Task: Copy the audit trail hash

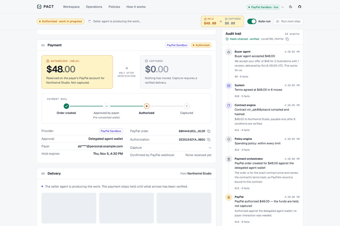Action: pyautogui.click(x=287, y=39)
